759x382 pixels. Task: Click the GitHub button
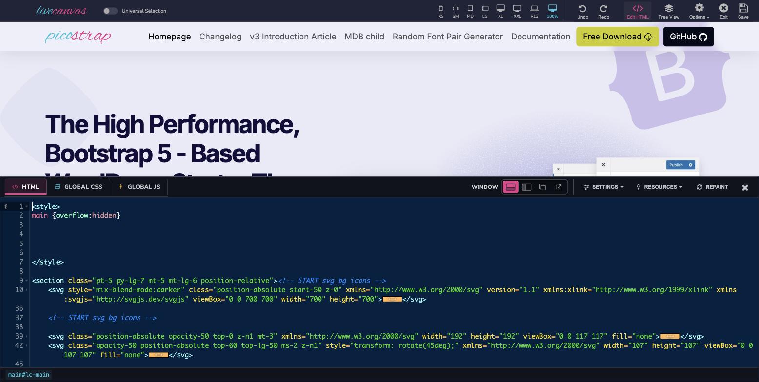688,37
